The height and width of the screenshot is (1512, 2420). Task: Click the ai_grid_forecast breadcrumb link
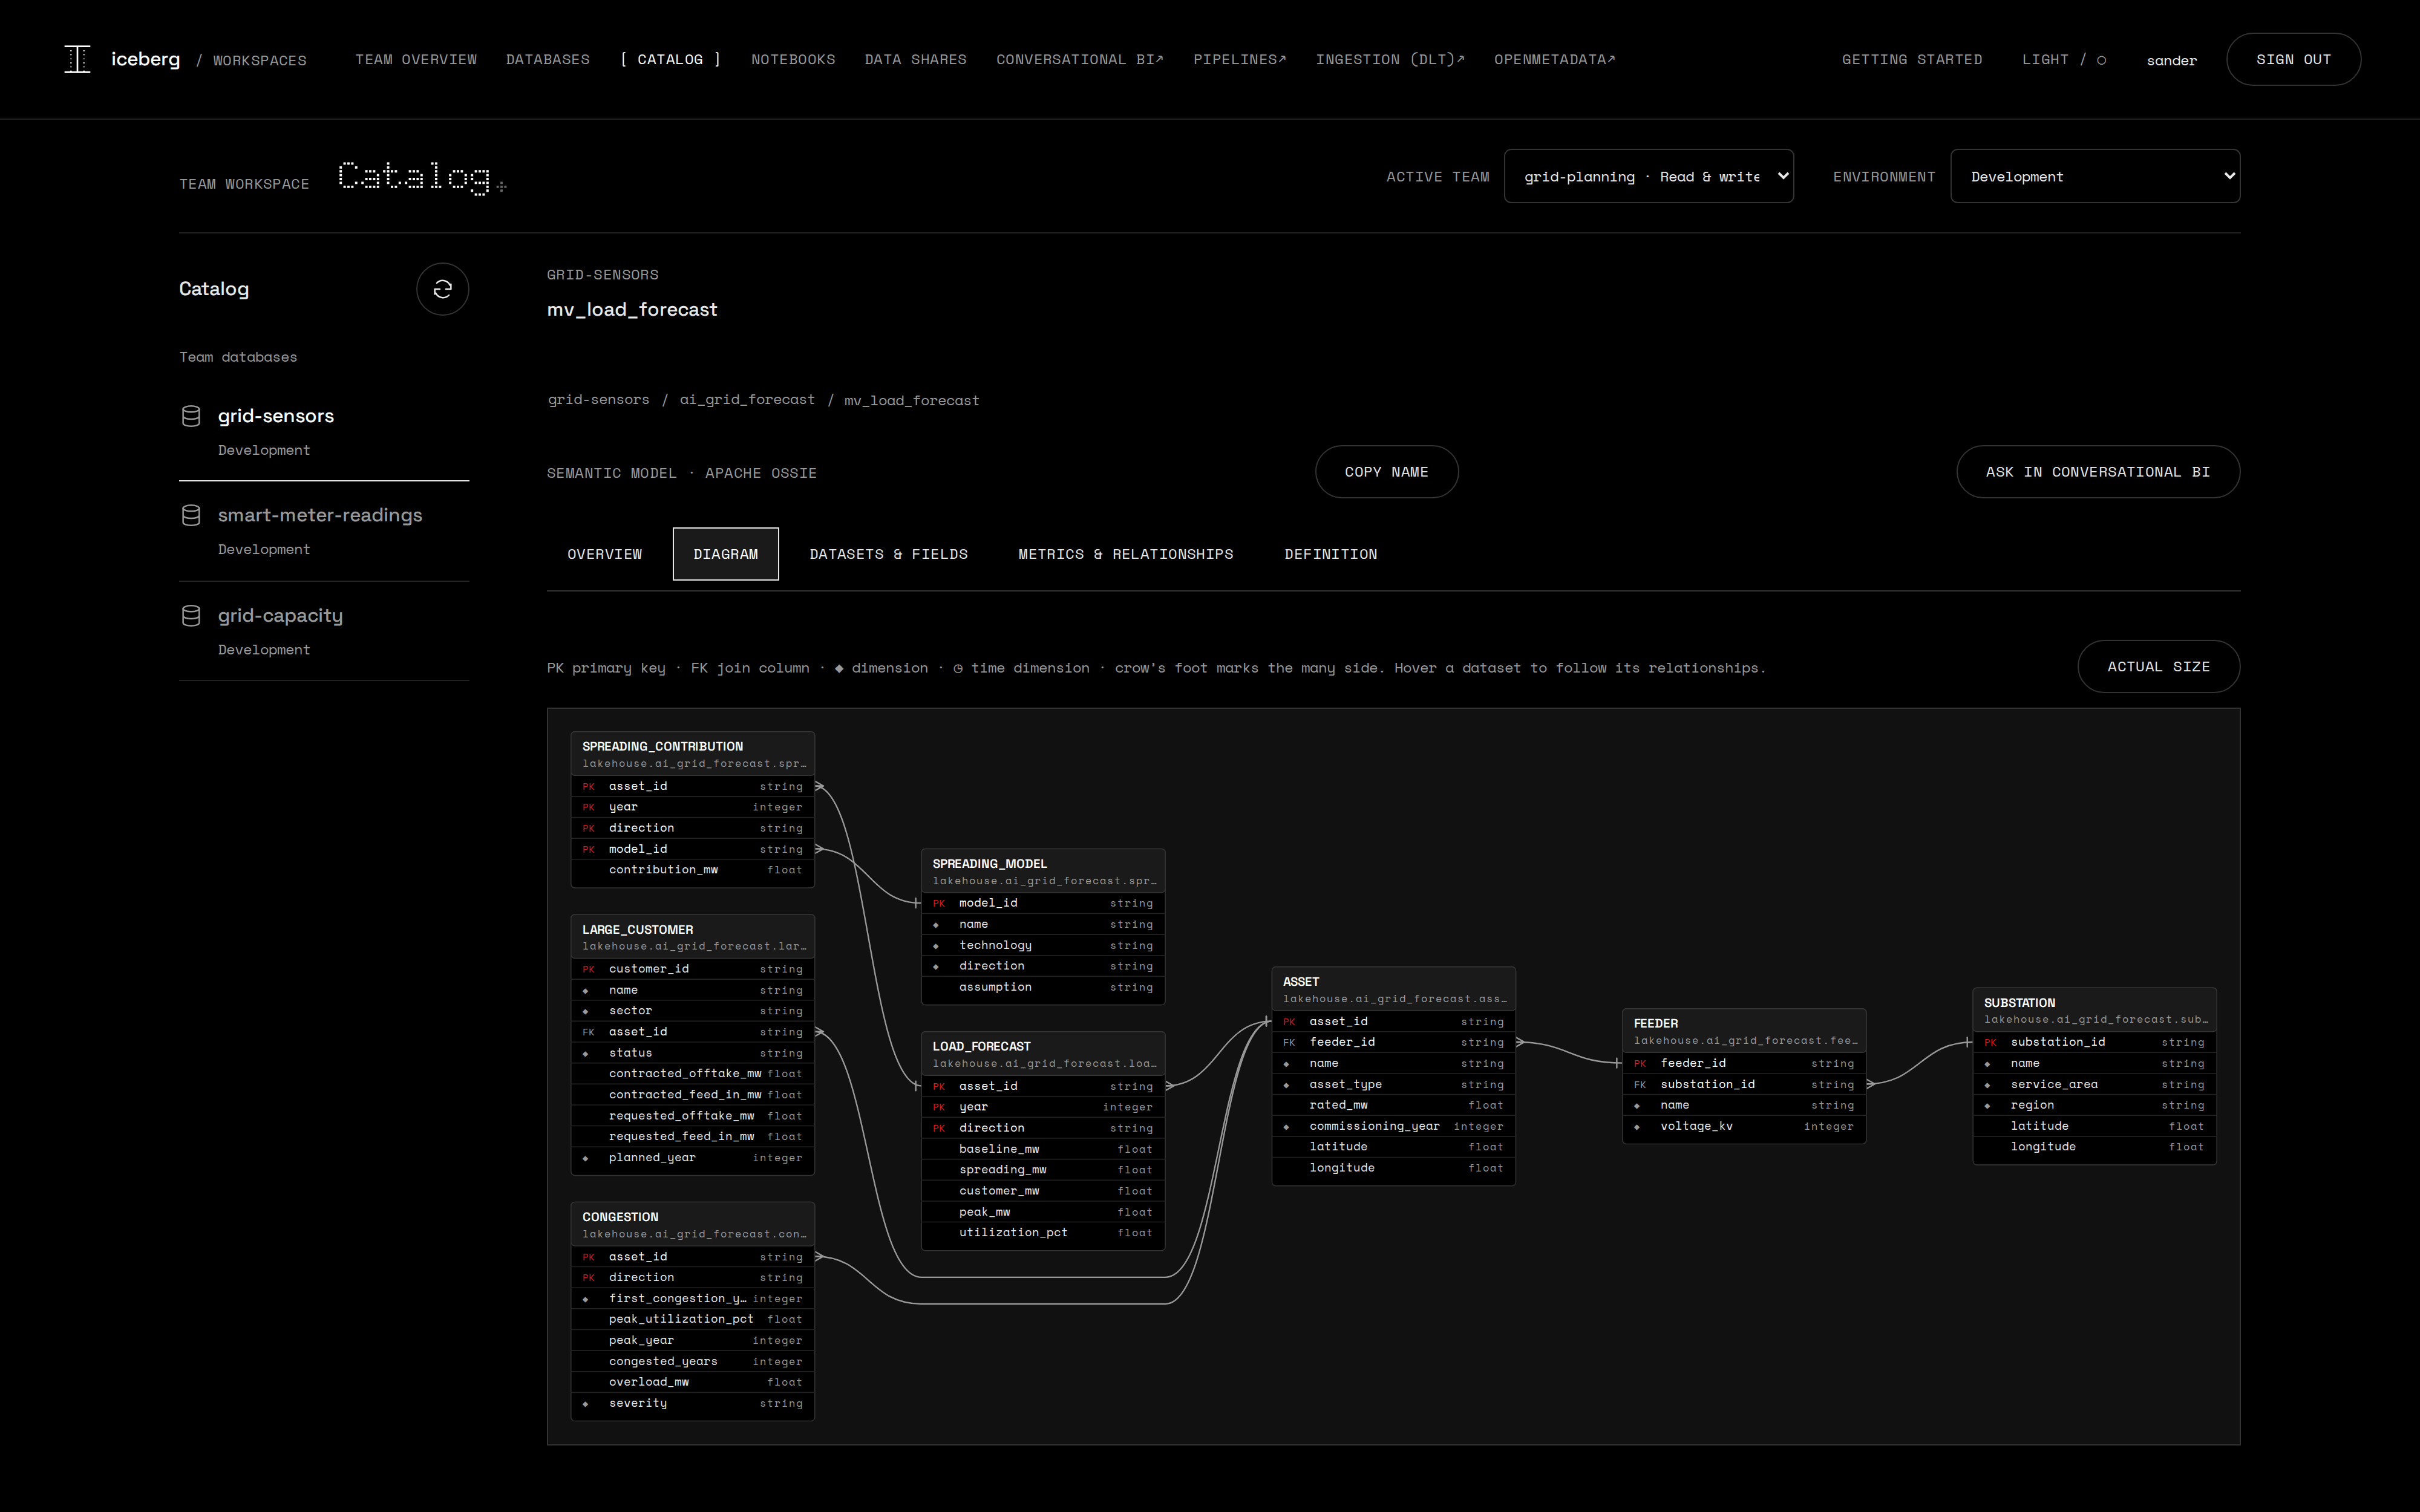747,400
